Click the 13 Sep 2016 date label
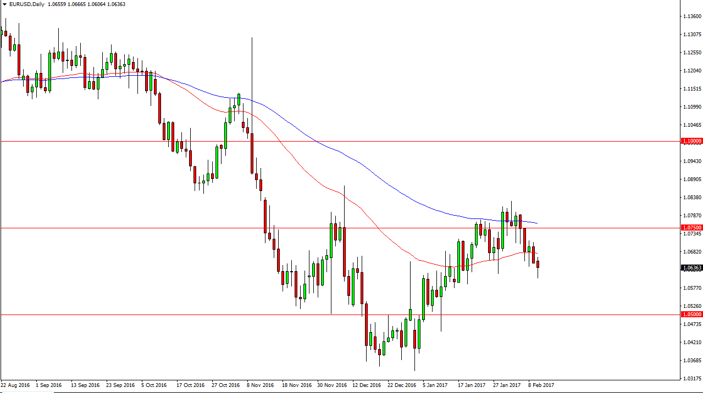This screenshot has width=703, height=393. point(85,385)
